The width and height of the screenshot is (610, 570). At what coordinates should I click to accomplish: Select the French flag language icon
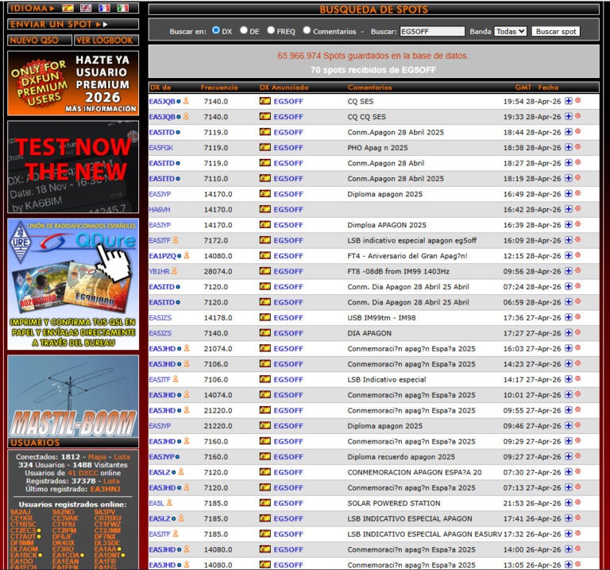tap(104, 8)
